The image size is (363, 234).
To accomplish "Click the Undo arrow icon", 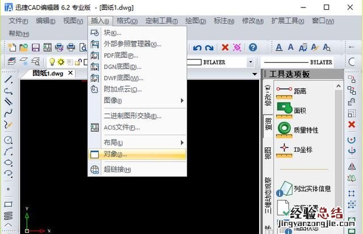I will click(x=197, y=48).
